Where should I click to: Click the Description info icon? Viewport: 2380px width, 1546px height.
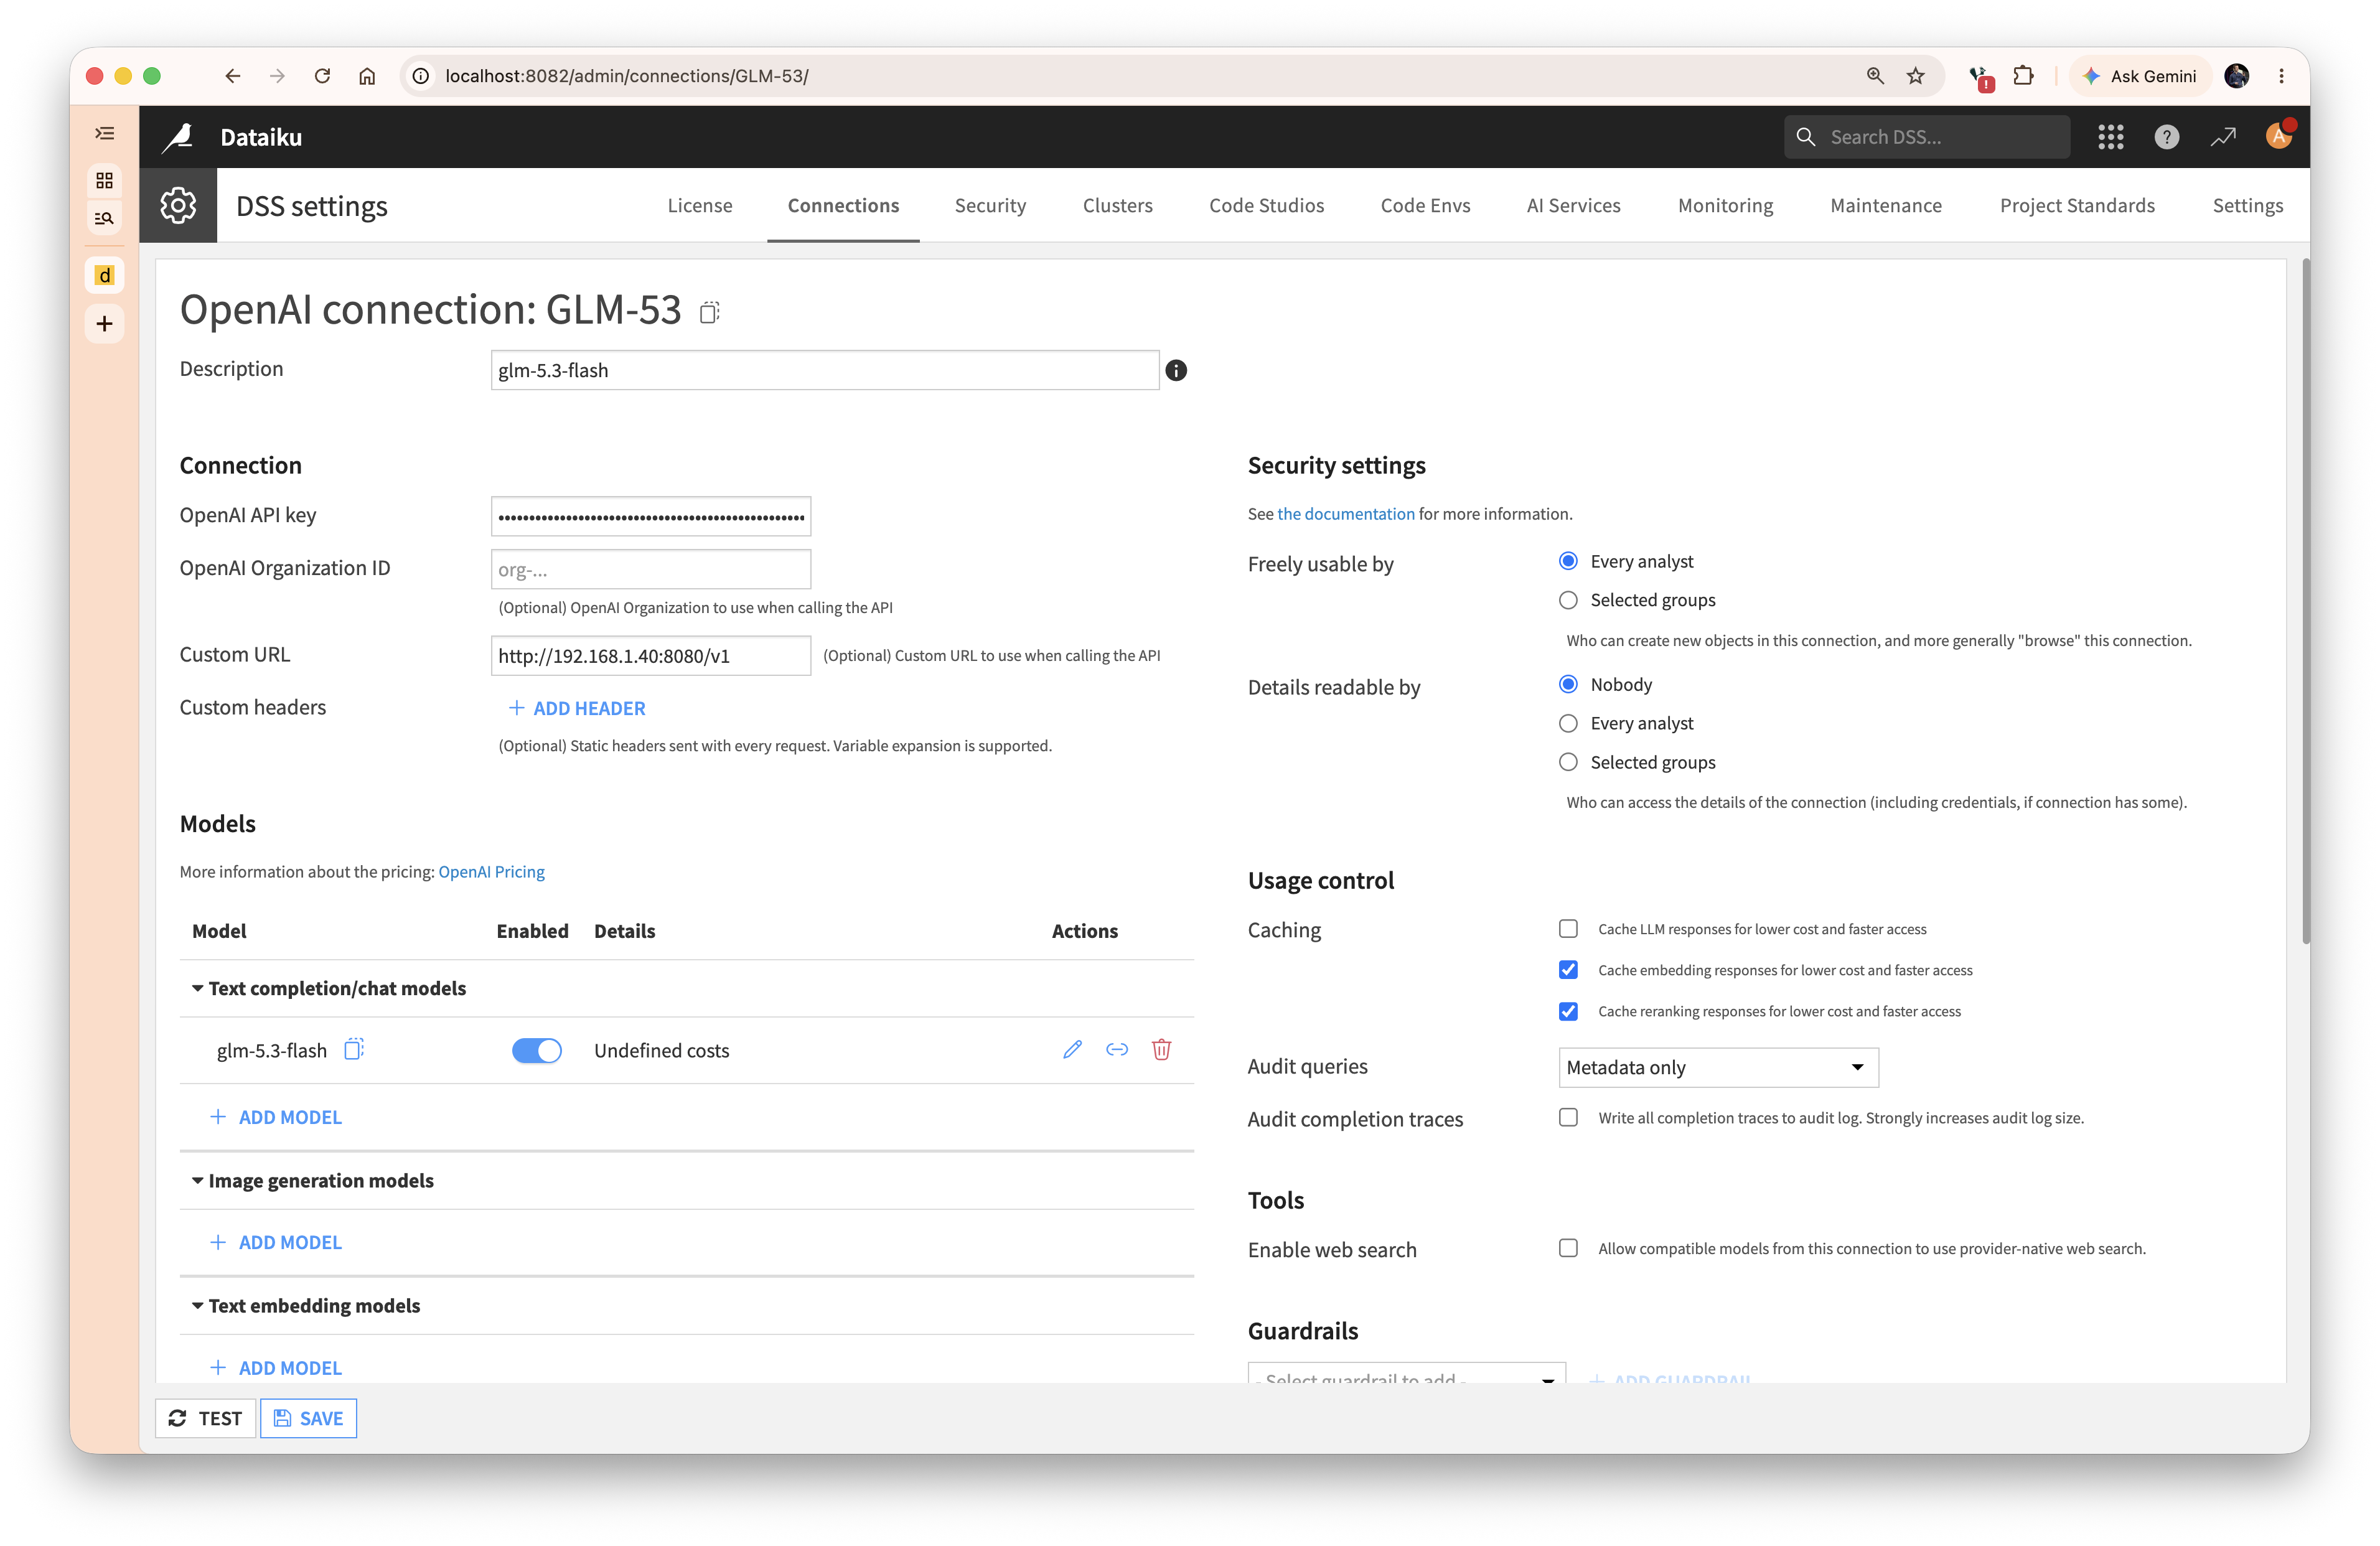(x=1176, y=370)
